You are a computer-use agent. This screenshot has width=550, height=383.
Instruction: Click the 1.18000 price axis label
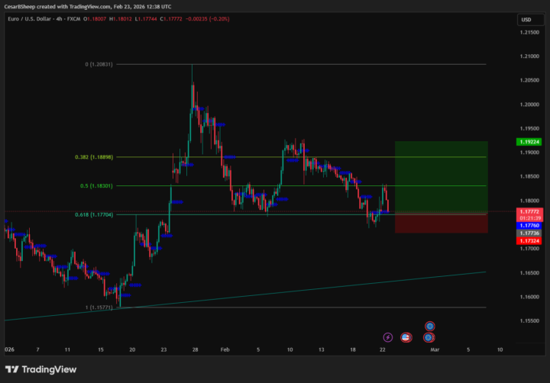tap(529, 201)
